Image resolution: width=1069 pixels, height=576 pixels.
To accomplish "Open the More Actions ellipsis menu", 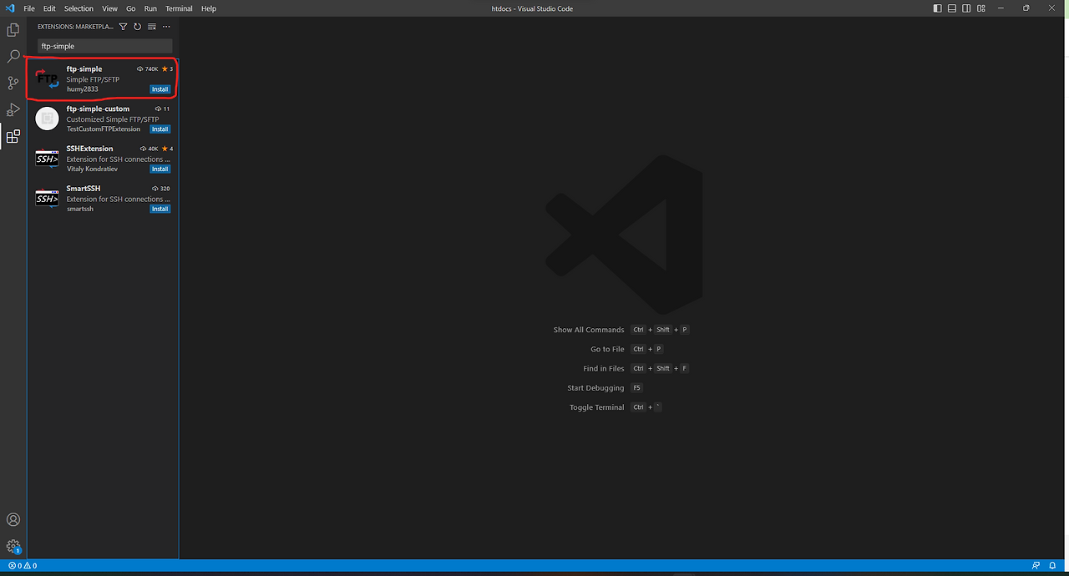I will pyautogui.click(x=165, y=26).
